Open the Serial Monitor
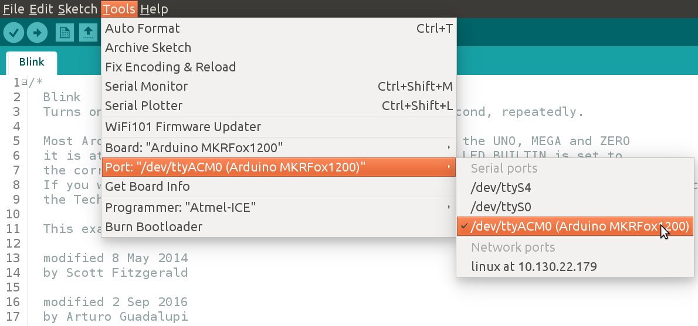The height and width of the screenshot is (326, 698). [x=279, y=86]
